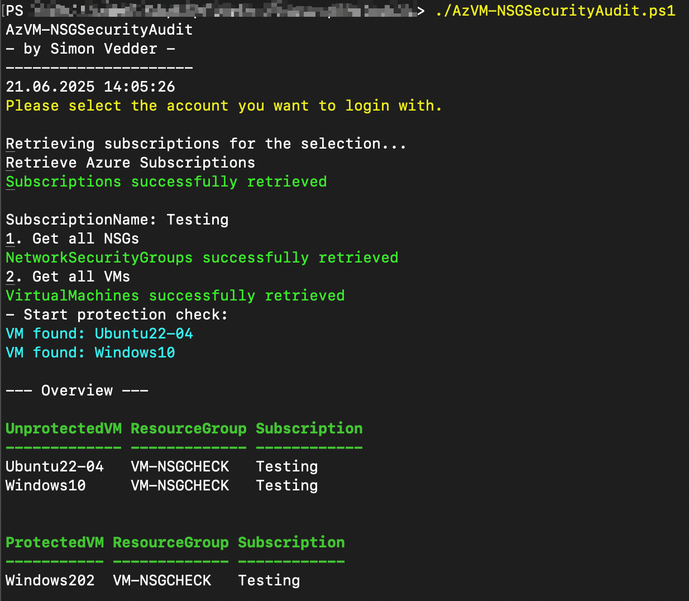Click the yellow 'Please select the account' message
The image size is (689, 601).
click(x=224, y=106)
